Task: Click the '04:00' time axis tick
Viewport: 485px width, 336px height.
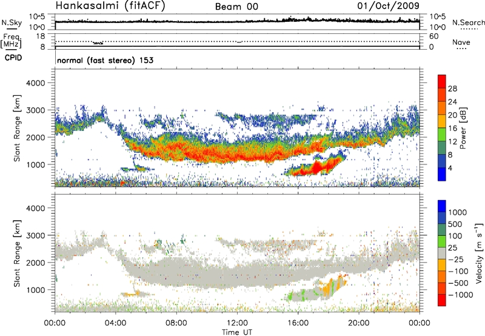Action: [116, 323]
